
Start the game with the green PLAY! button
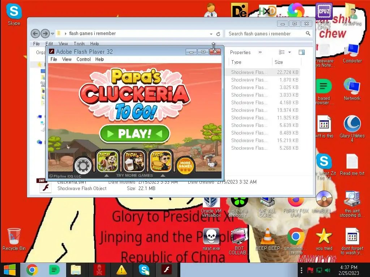[x=135, y=133]
